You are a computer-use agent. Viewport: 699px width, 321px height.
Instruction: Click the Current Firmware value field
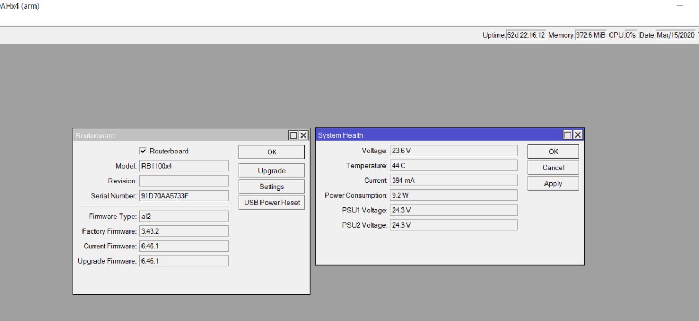[184, 246]
